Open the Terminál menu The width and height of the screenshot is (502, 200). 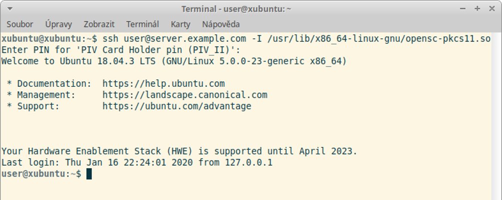click(142, 24)
